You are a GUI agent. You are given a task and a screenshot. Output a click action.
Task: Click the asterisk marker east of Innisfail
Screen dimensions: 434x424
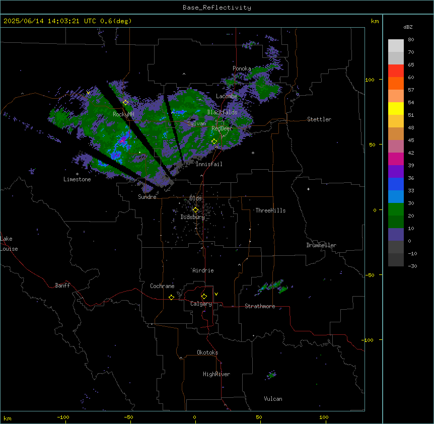pyautogui.click(x=253, y=153)
